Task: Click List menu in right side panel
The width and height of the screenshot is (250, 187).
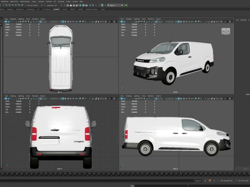Action: pos(237,20)
